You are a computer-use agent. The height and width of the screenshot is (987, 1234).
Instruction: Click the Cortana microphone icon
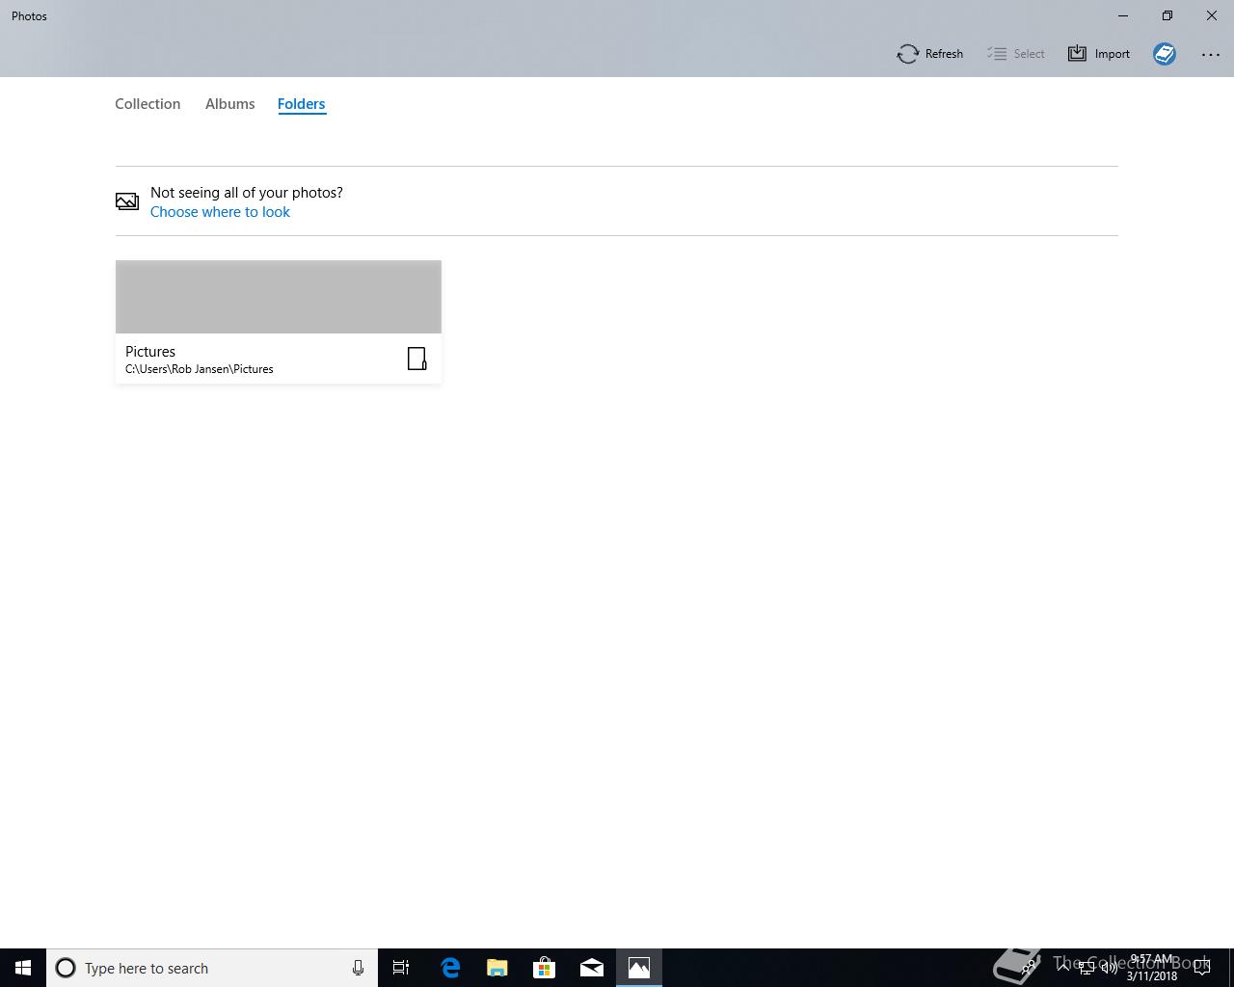point(358,968)
